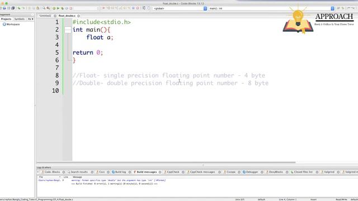Click the editor horizontal scrollbar
This screenshot has height=201, width=358.
tap(166, 162)
